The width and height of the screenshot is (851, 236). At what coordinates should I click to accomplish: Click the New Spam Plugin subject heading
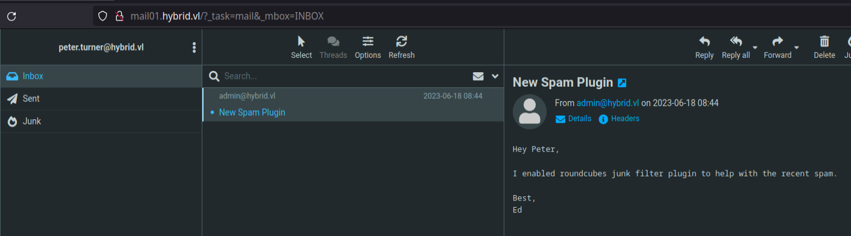[563, 82]
